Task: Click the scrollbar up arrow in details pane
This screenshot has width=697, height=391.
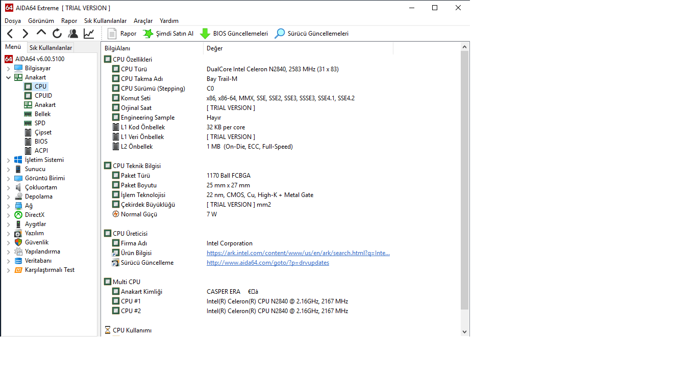Action: tap(464, 47)
